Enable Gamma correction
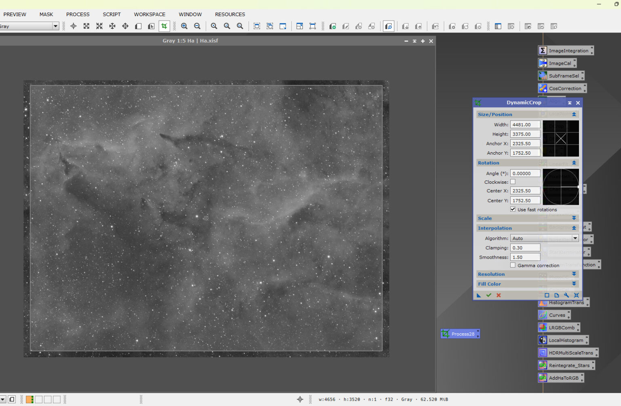The height and width of the screenshot is (406, 621). tap(513, 265)
